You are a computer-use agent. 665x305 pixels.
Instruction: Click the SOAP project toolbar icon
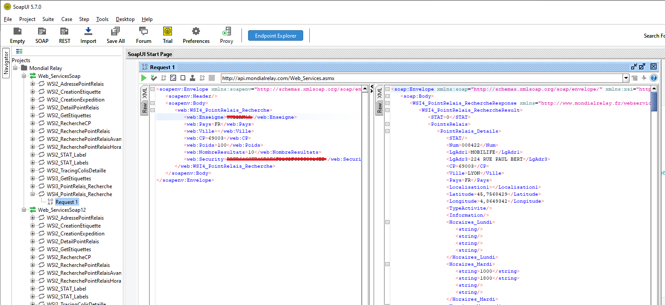42,35
